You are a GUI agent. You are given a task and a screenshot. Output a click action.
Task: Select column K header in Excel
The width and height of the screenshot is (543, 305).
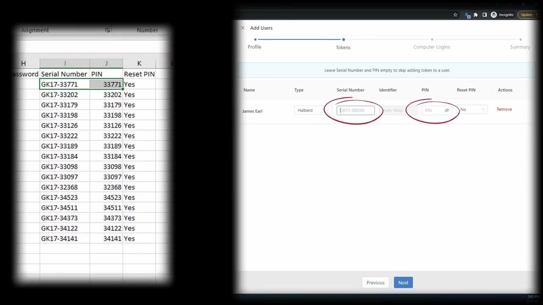click(139, 64)
